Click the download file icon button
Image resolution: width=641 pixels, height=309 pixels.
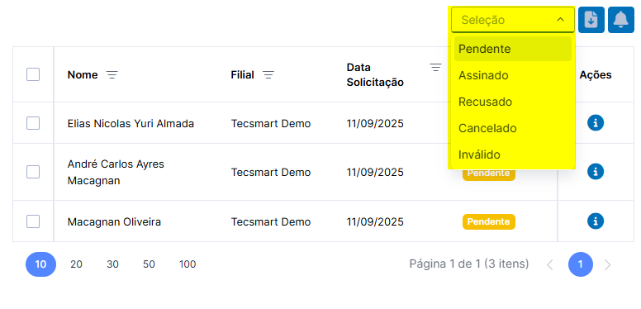591,20
